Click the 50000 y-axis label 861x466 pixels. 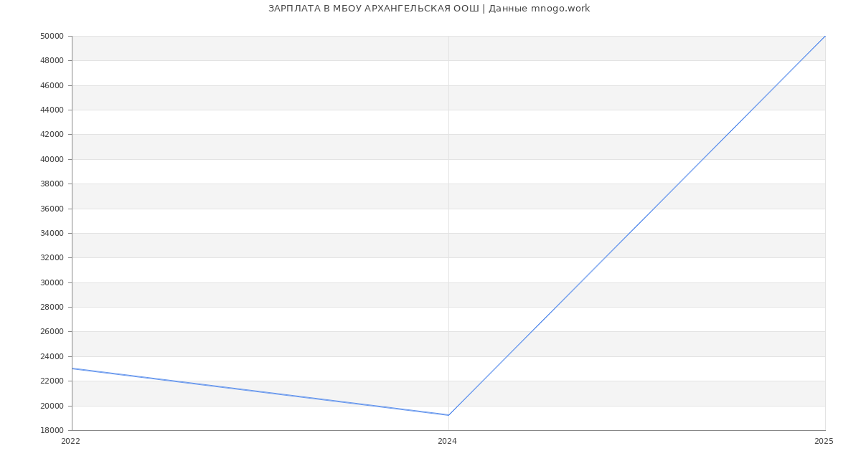(52, 36)
